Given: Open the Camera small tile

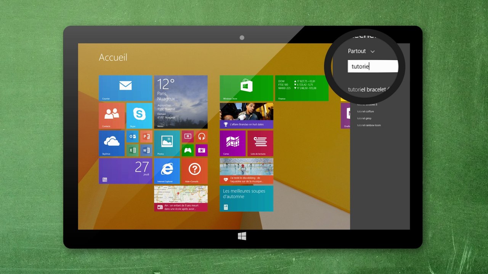Looking at the screenshot, I should 202,150.
